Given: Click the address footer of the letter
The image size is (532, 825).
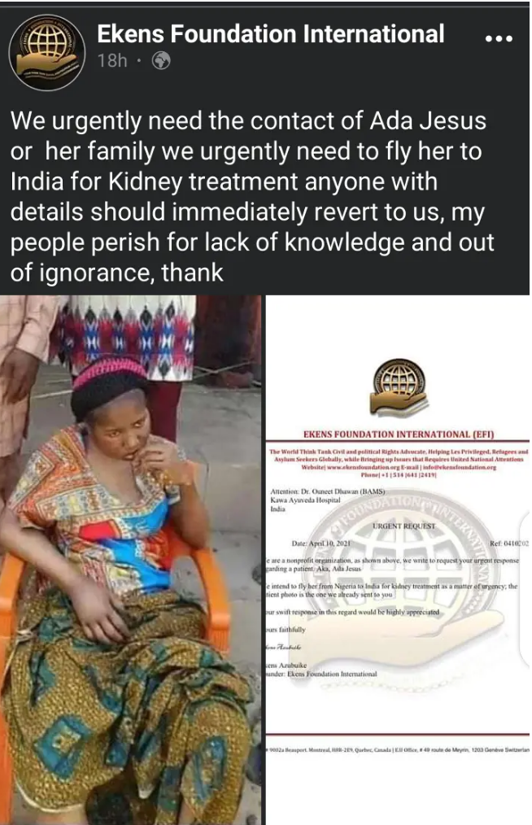Looking at the screenshot, I should click(399, 750).
